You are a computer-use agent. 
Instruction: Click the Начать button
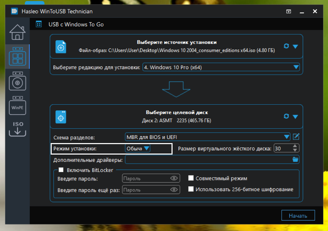tap(298, 215)
